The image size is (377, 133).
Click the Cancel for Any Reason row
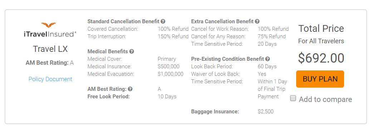click(x=239, y=36)
